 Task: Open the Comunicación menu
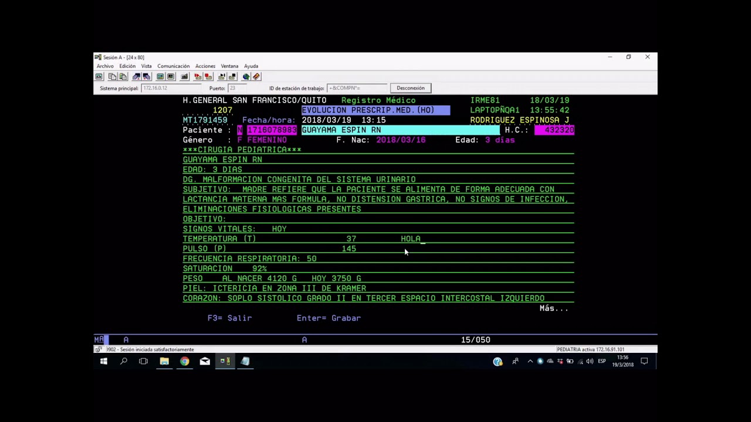tap(173, 66)
